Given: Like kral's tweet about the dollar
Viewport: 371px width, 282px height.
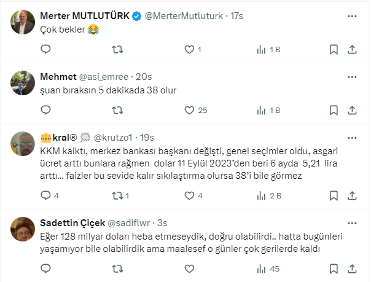Looking at the screenshot, I should point(189,197).
